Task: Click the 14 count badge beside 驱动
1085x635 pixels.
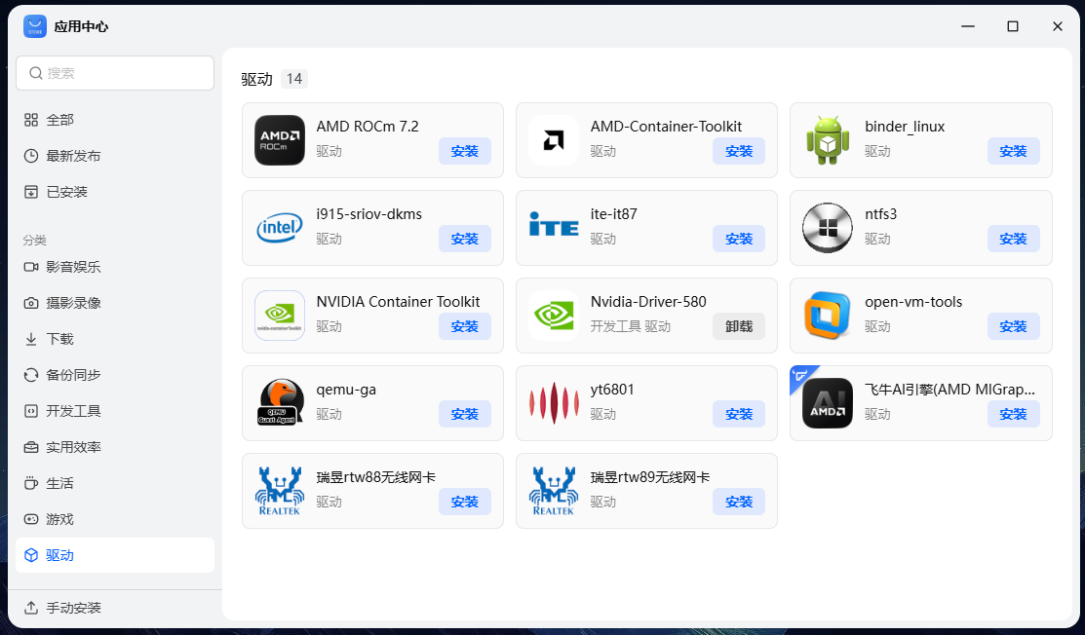Action: click(294, 79)
